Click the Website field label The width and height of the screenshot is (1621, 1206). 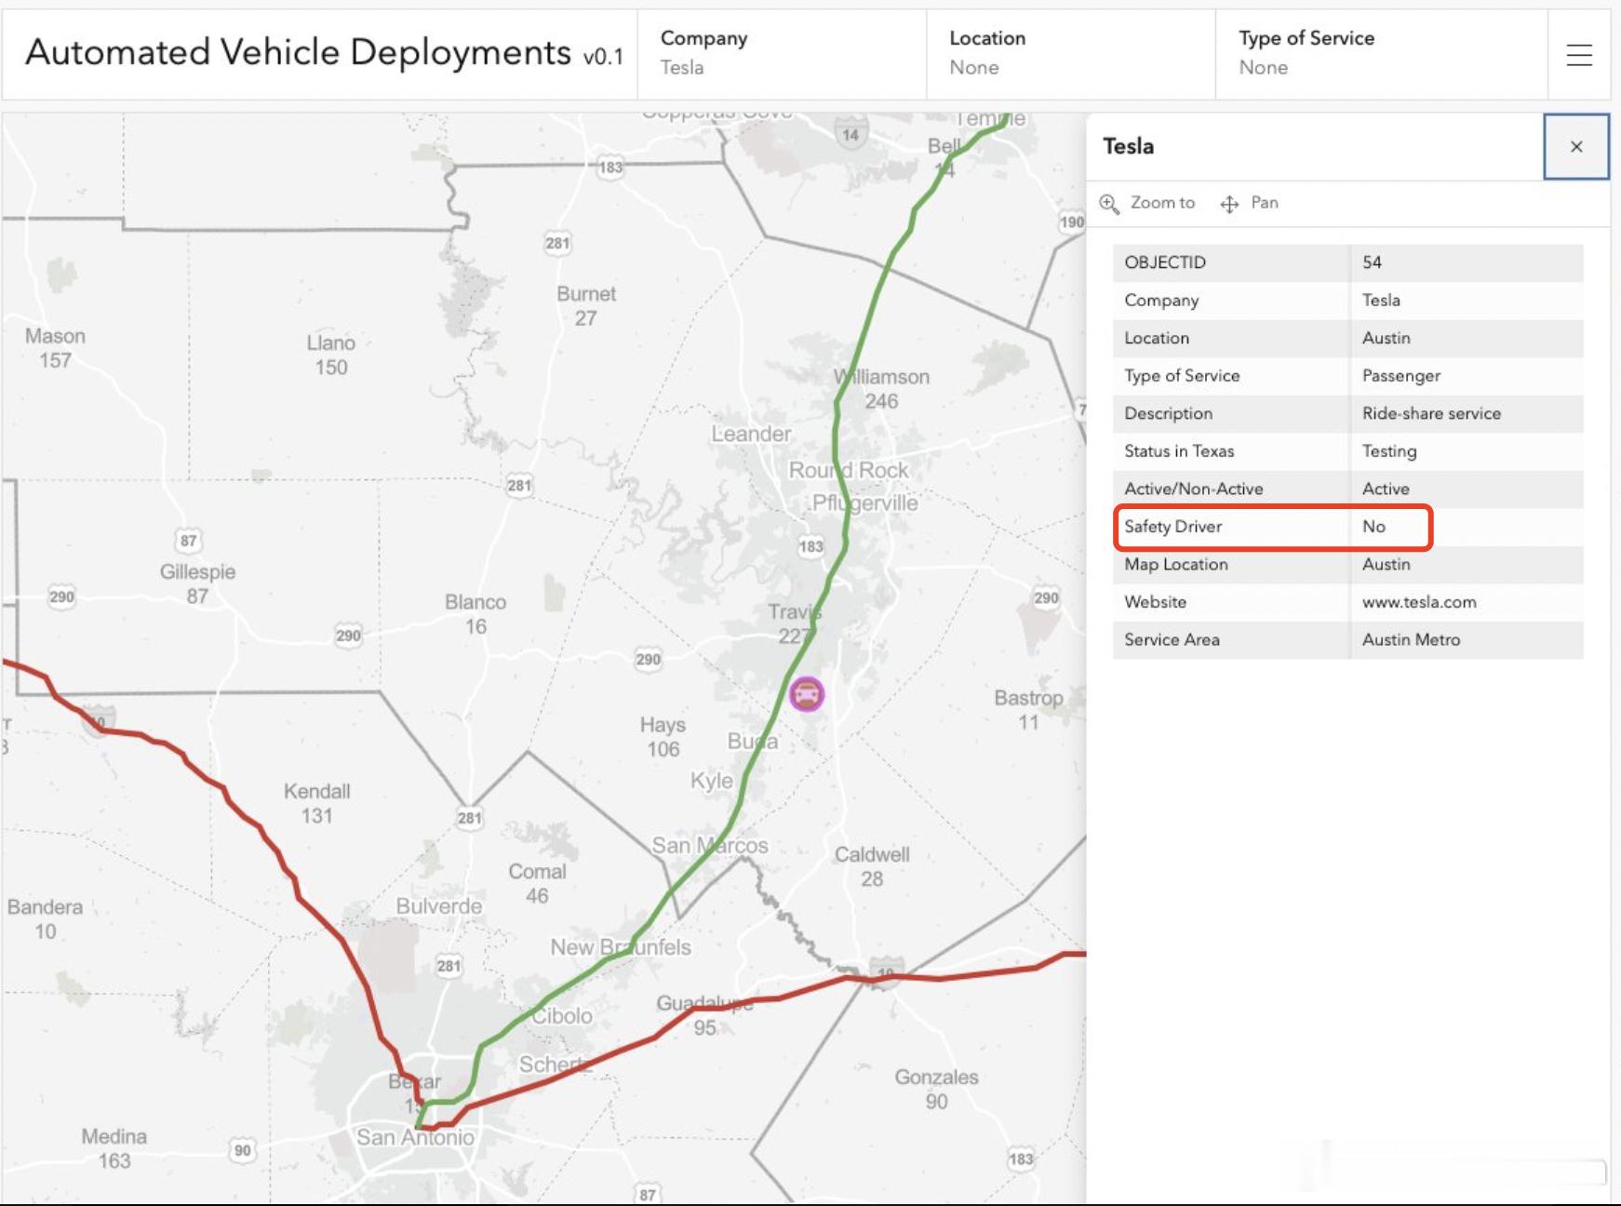(x=1155, y=602)
